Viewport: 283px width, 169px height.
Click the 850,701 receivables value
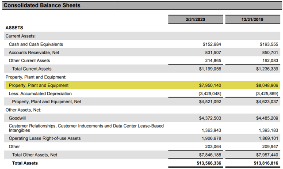(x=270, y=53)
